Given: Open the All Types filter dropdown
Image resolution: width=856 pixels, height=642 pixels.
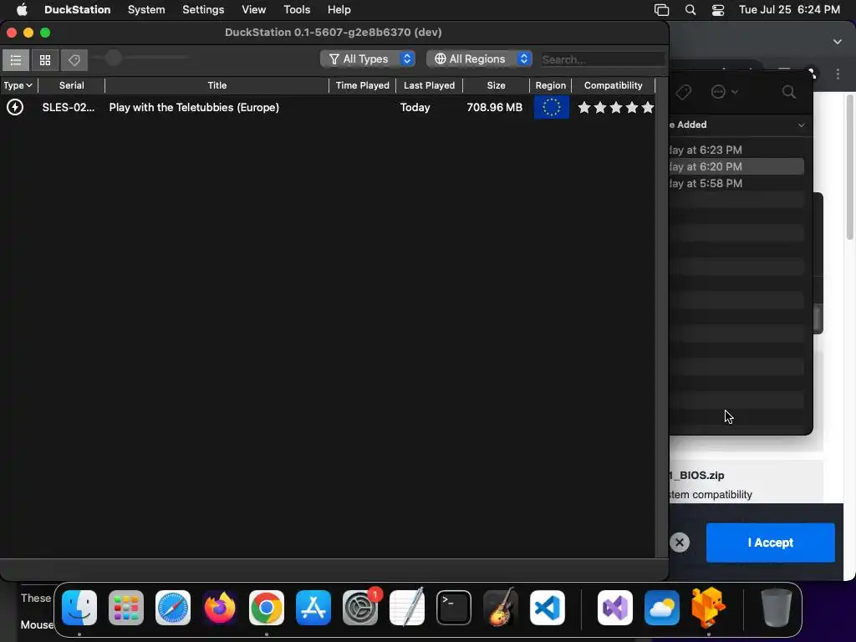Looking at the screenshot, I should 368,59.
